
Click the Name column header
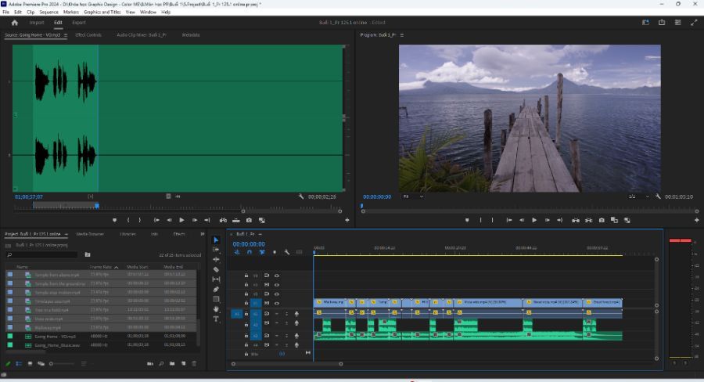(22, 267)
